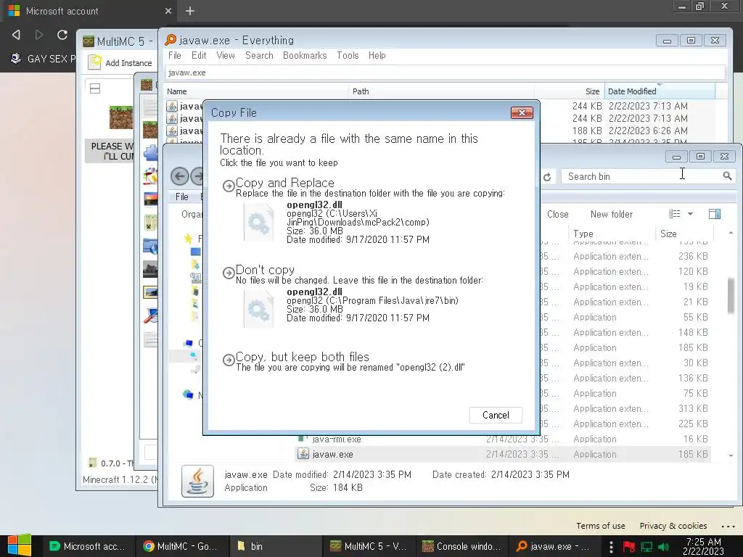Close the Copy File dialog with X
The image size is (743, 557).
(522, 112)
